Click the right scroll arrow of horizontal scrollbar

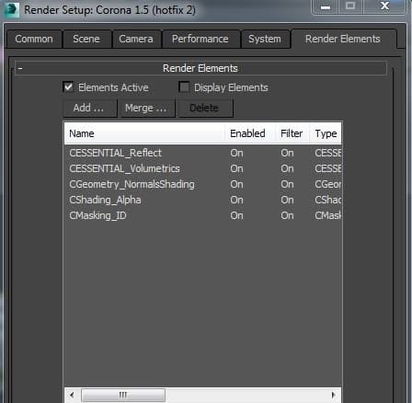[x=334, y=395]
